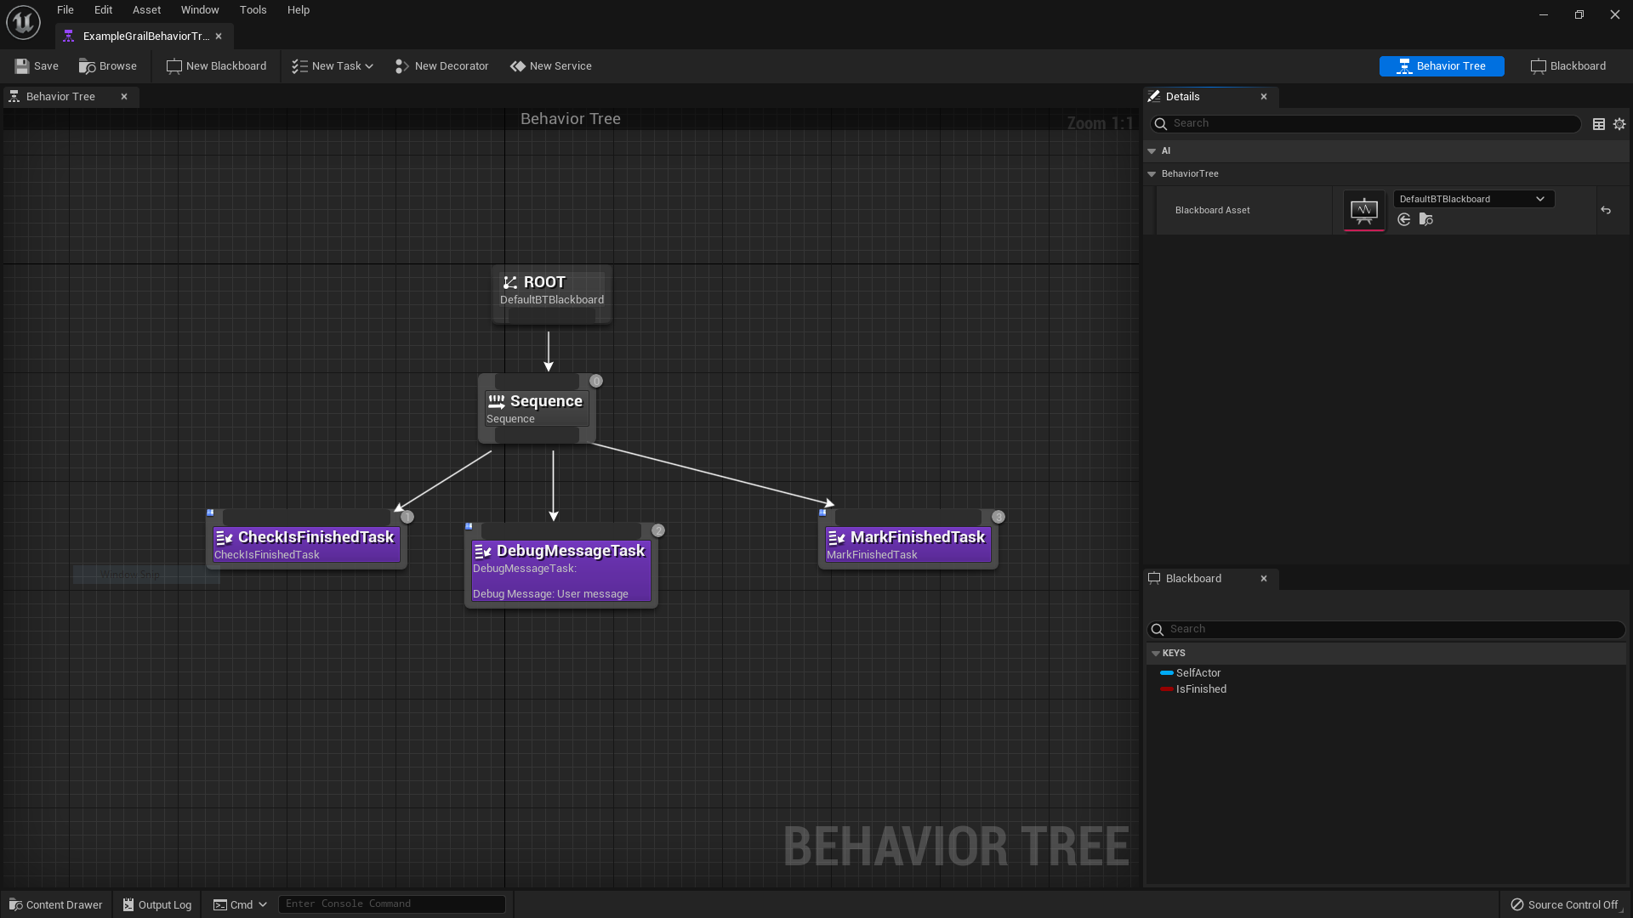Use selected asset from Content Browser
1633x918 pixels.
pyautogui.click(x=1404, y=220)
